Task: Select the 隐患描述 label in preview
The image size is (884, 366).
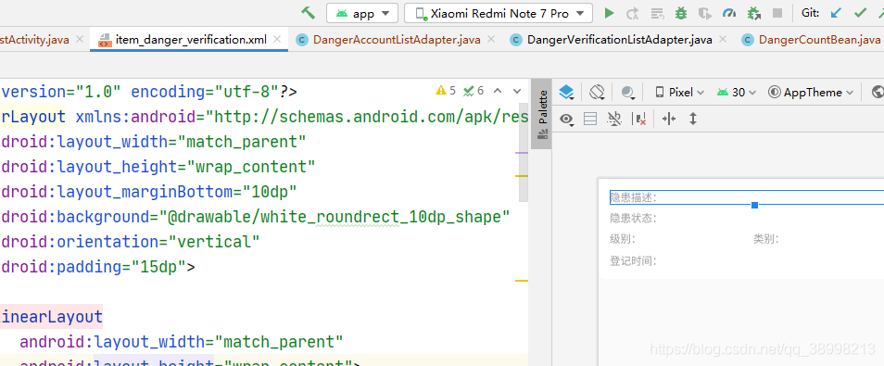Action: [x=633, y=197]
